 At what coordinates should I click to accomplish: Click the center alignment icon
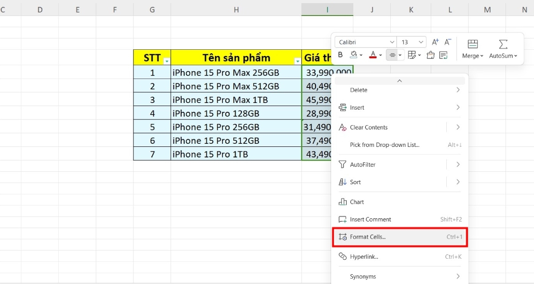click(x=392, y=55)
